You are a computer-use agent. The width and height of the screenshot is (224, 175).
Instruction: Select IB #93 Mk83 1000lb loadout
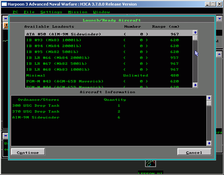[x=109, y=40]
